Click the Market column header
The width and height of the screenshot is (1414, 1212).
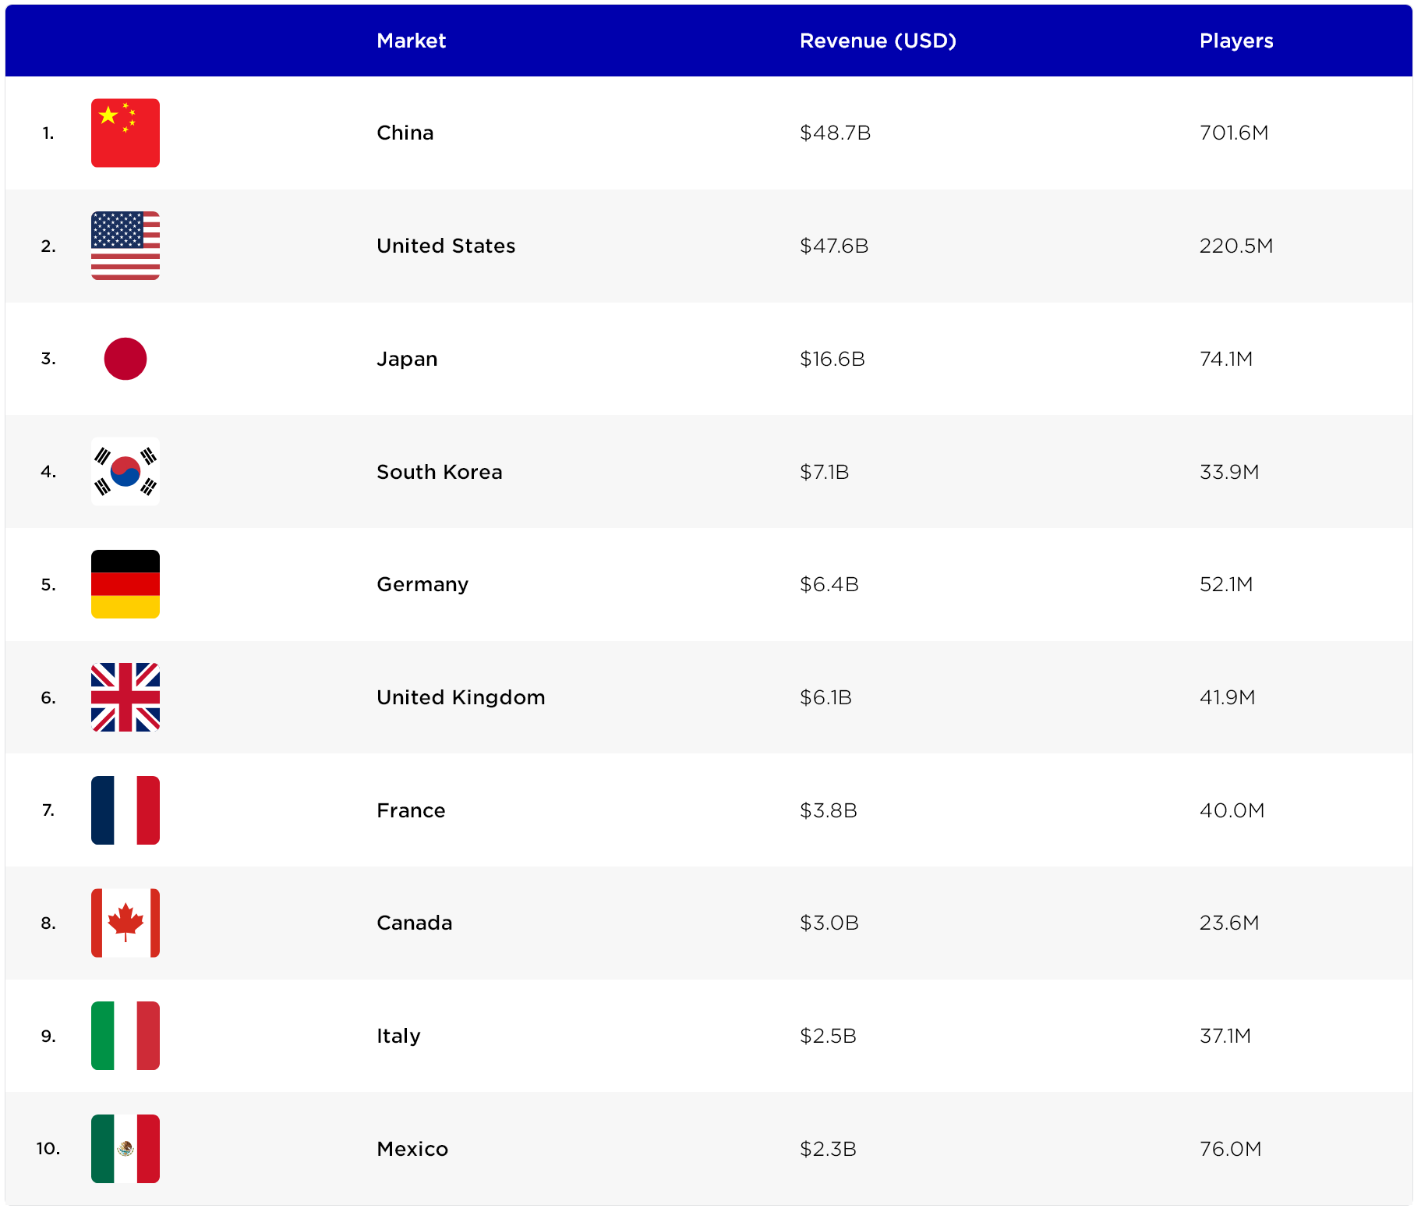(x=411, y=41)
